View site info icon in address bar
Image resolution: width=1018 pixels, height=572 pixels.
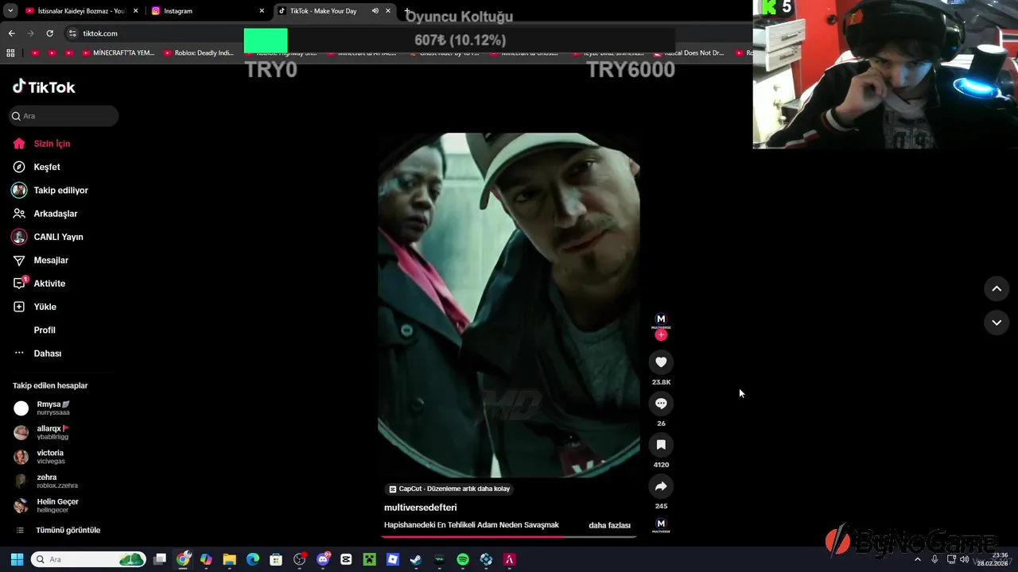73,33
